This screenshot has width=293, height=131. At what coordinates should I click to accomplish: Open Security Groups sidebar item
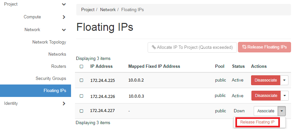click(x=51, y=79)
